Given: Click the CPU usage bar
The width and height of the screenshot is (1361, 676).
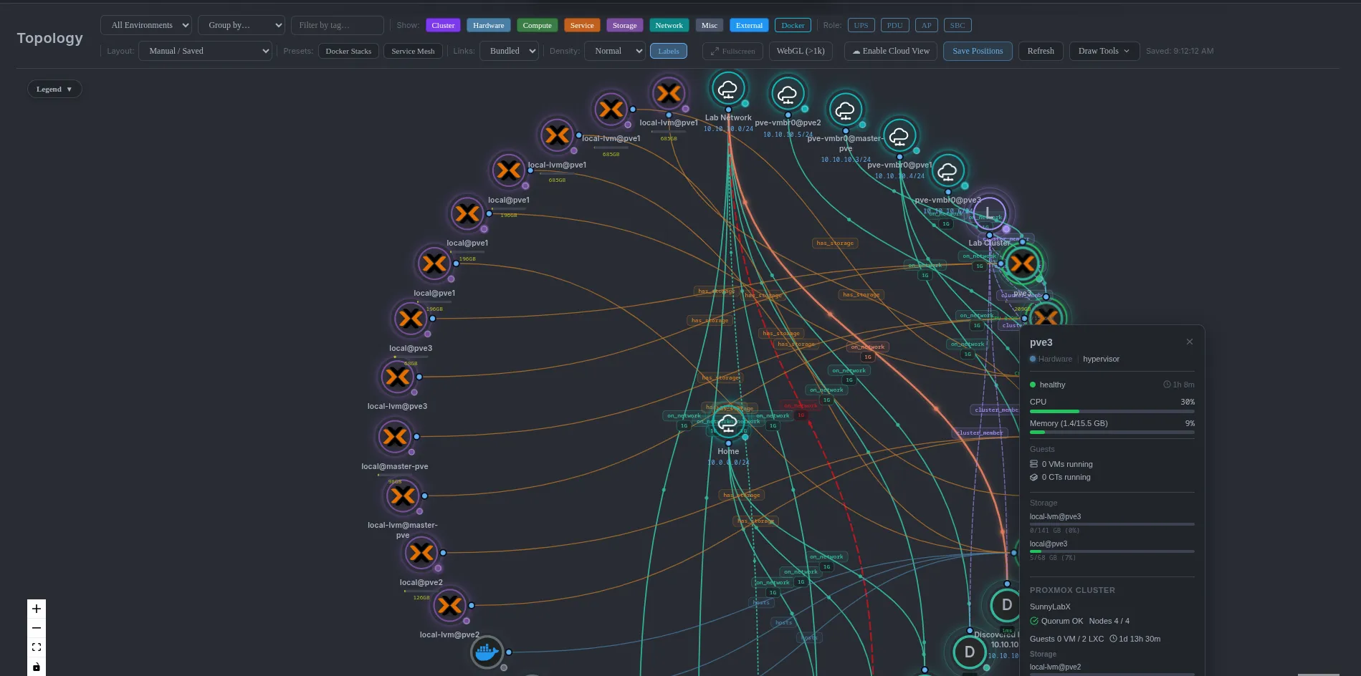Looking at the screenshot, I should point(1112,411).
